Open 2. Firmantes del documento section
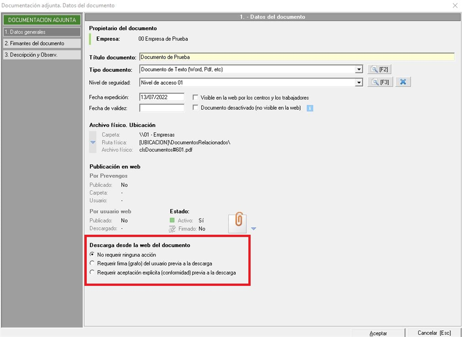 [x=42, y=43]
